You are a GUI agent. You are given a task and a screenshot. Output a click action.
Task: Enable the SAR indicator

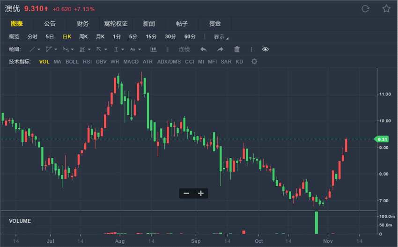(x=226, y=62)
